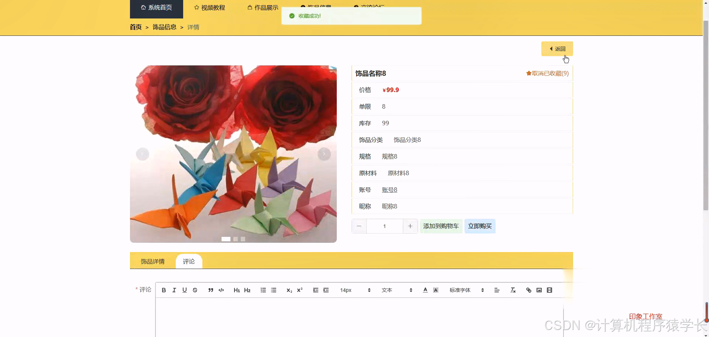Apply italic formatting in the editor toolbar
The image size is (709, 337).
pyautogui.click(x=174, y=290)
